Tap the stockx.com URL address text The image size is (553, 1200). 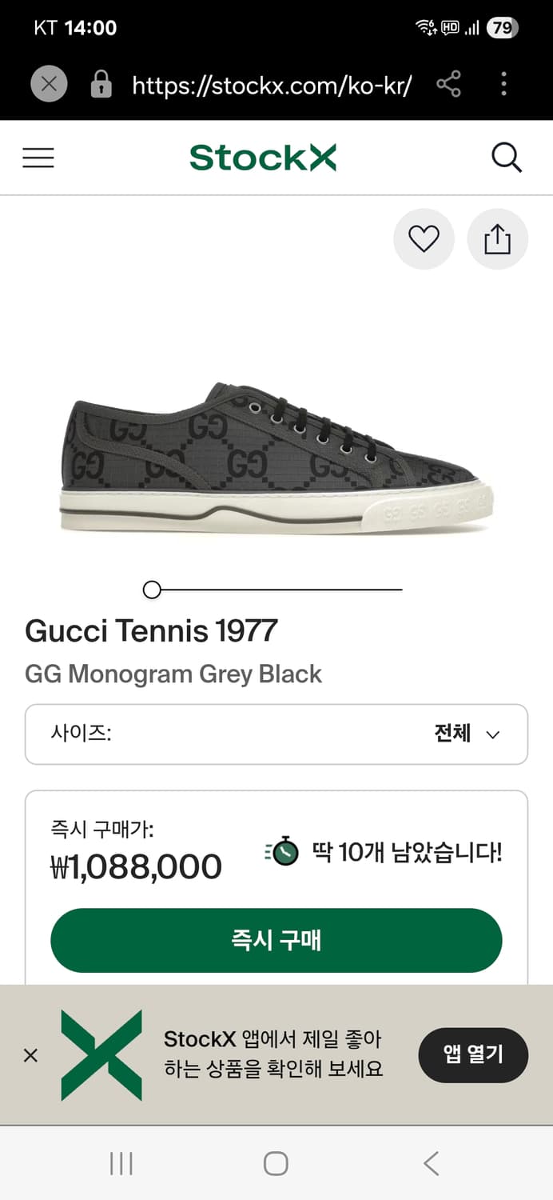coord(272,85)
